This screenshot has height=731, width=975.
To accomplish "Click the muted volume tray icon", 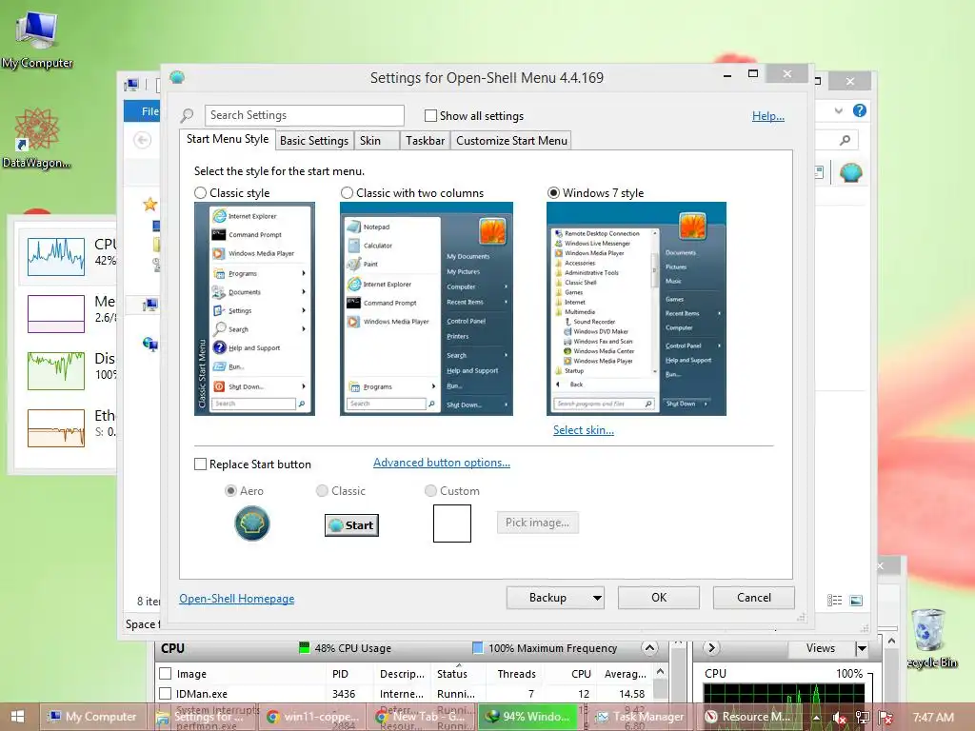I will pyautogui.click(x=839, y=718).
